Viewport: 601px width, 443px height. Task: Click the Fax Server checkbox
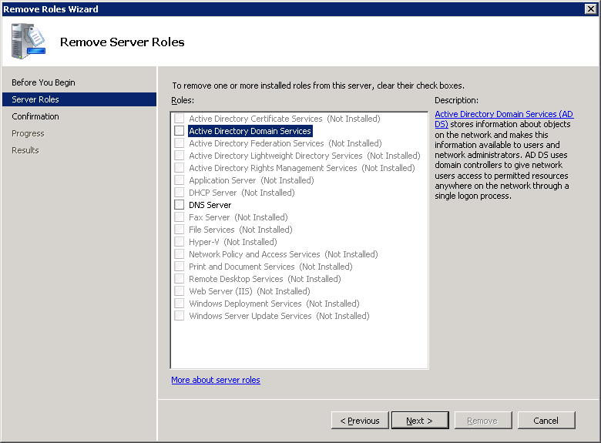pyautogui.click(x=179, y=217)
